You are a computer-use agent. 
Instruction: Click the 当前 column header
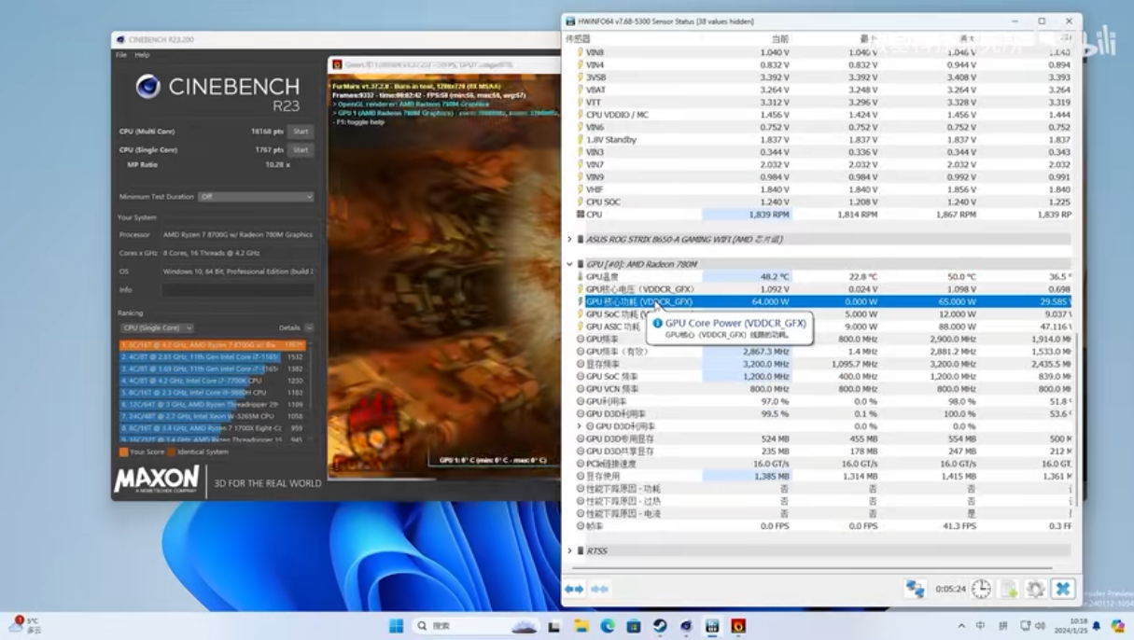coord(780,39)
